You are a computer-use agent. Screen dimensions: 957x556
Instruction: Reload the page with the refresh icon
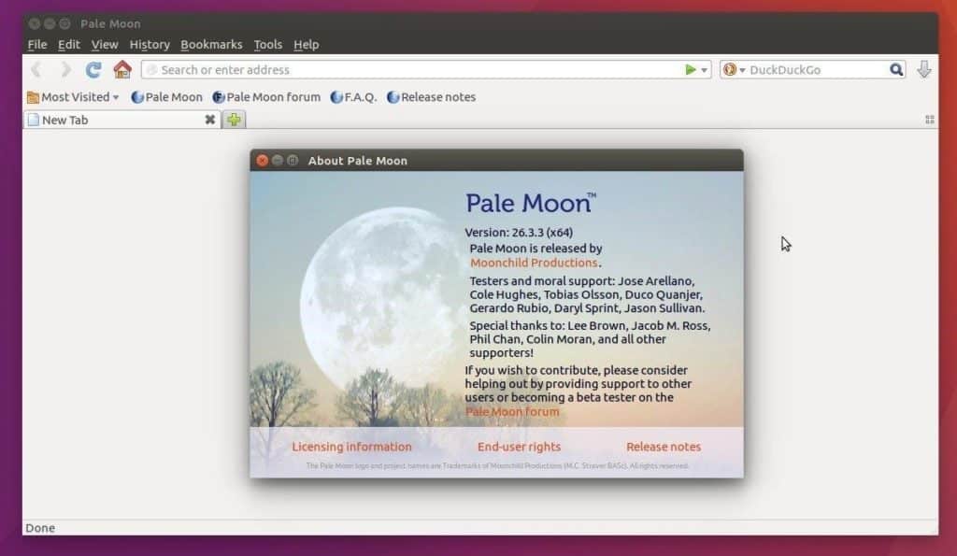click(x=93, y=69)
